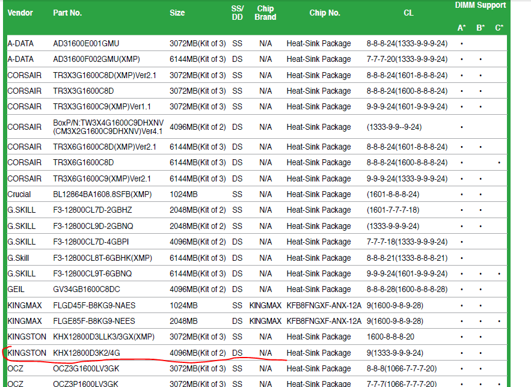Select part number GV34GB1600C8DC
This screenshot has width=531, height=387.
87,290
